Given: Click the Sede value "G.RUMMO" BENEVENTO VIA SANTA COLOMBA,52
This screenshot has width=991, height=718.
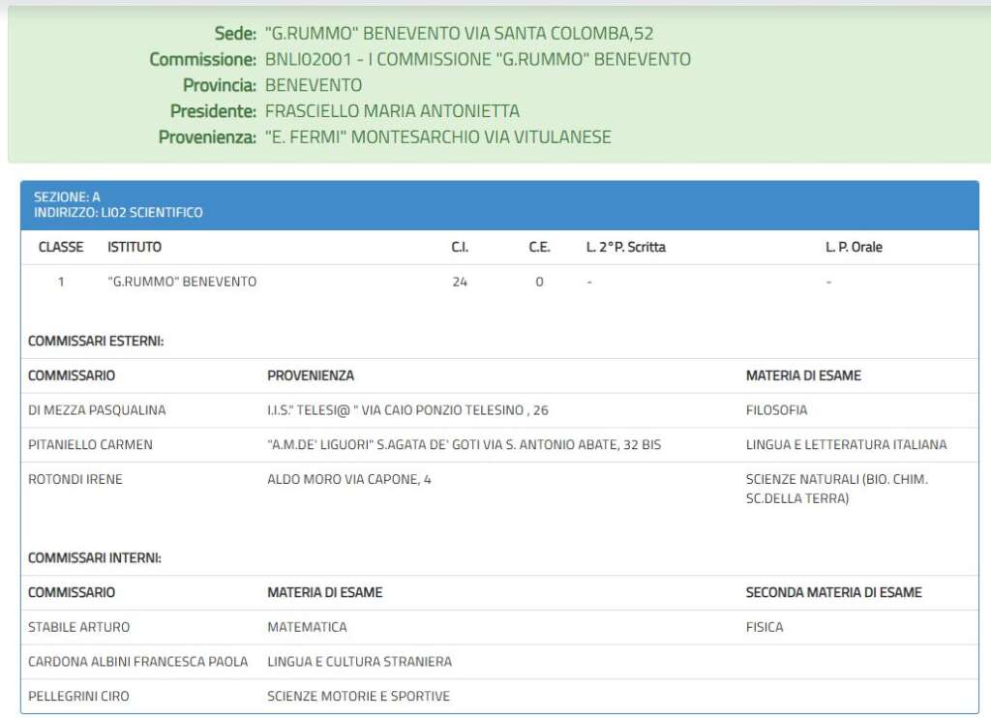Looking at the screenshot, I should click(459, 34).
